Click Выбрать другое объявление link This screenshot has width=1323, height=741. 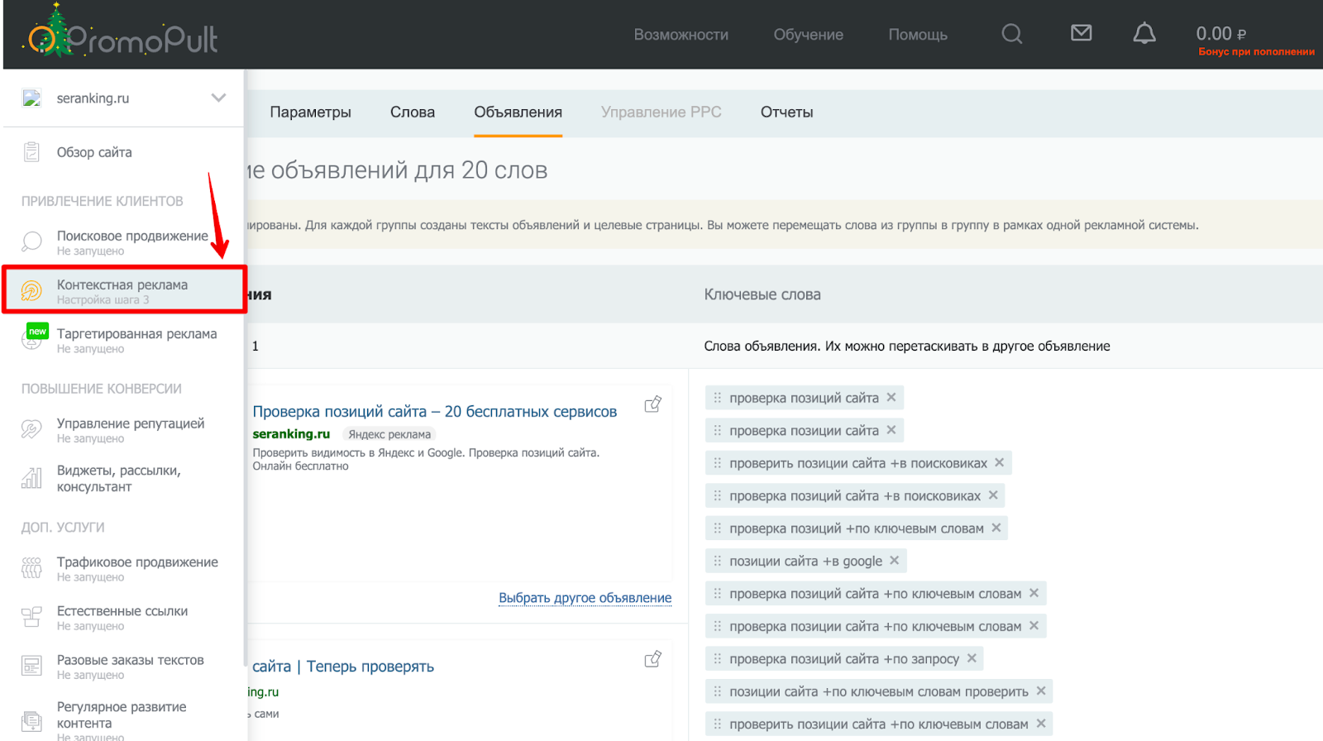click(x=585, y=598)
